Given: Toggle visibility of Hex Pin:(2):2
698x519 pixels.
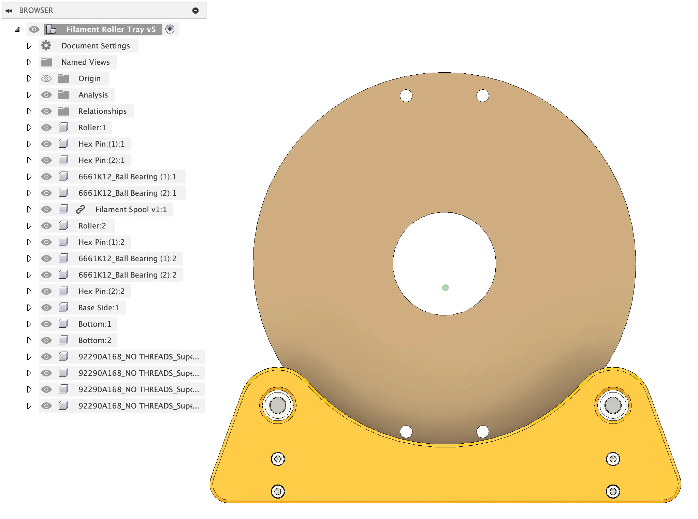Looking at the screenshot, I should [46, 291].
